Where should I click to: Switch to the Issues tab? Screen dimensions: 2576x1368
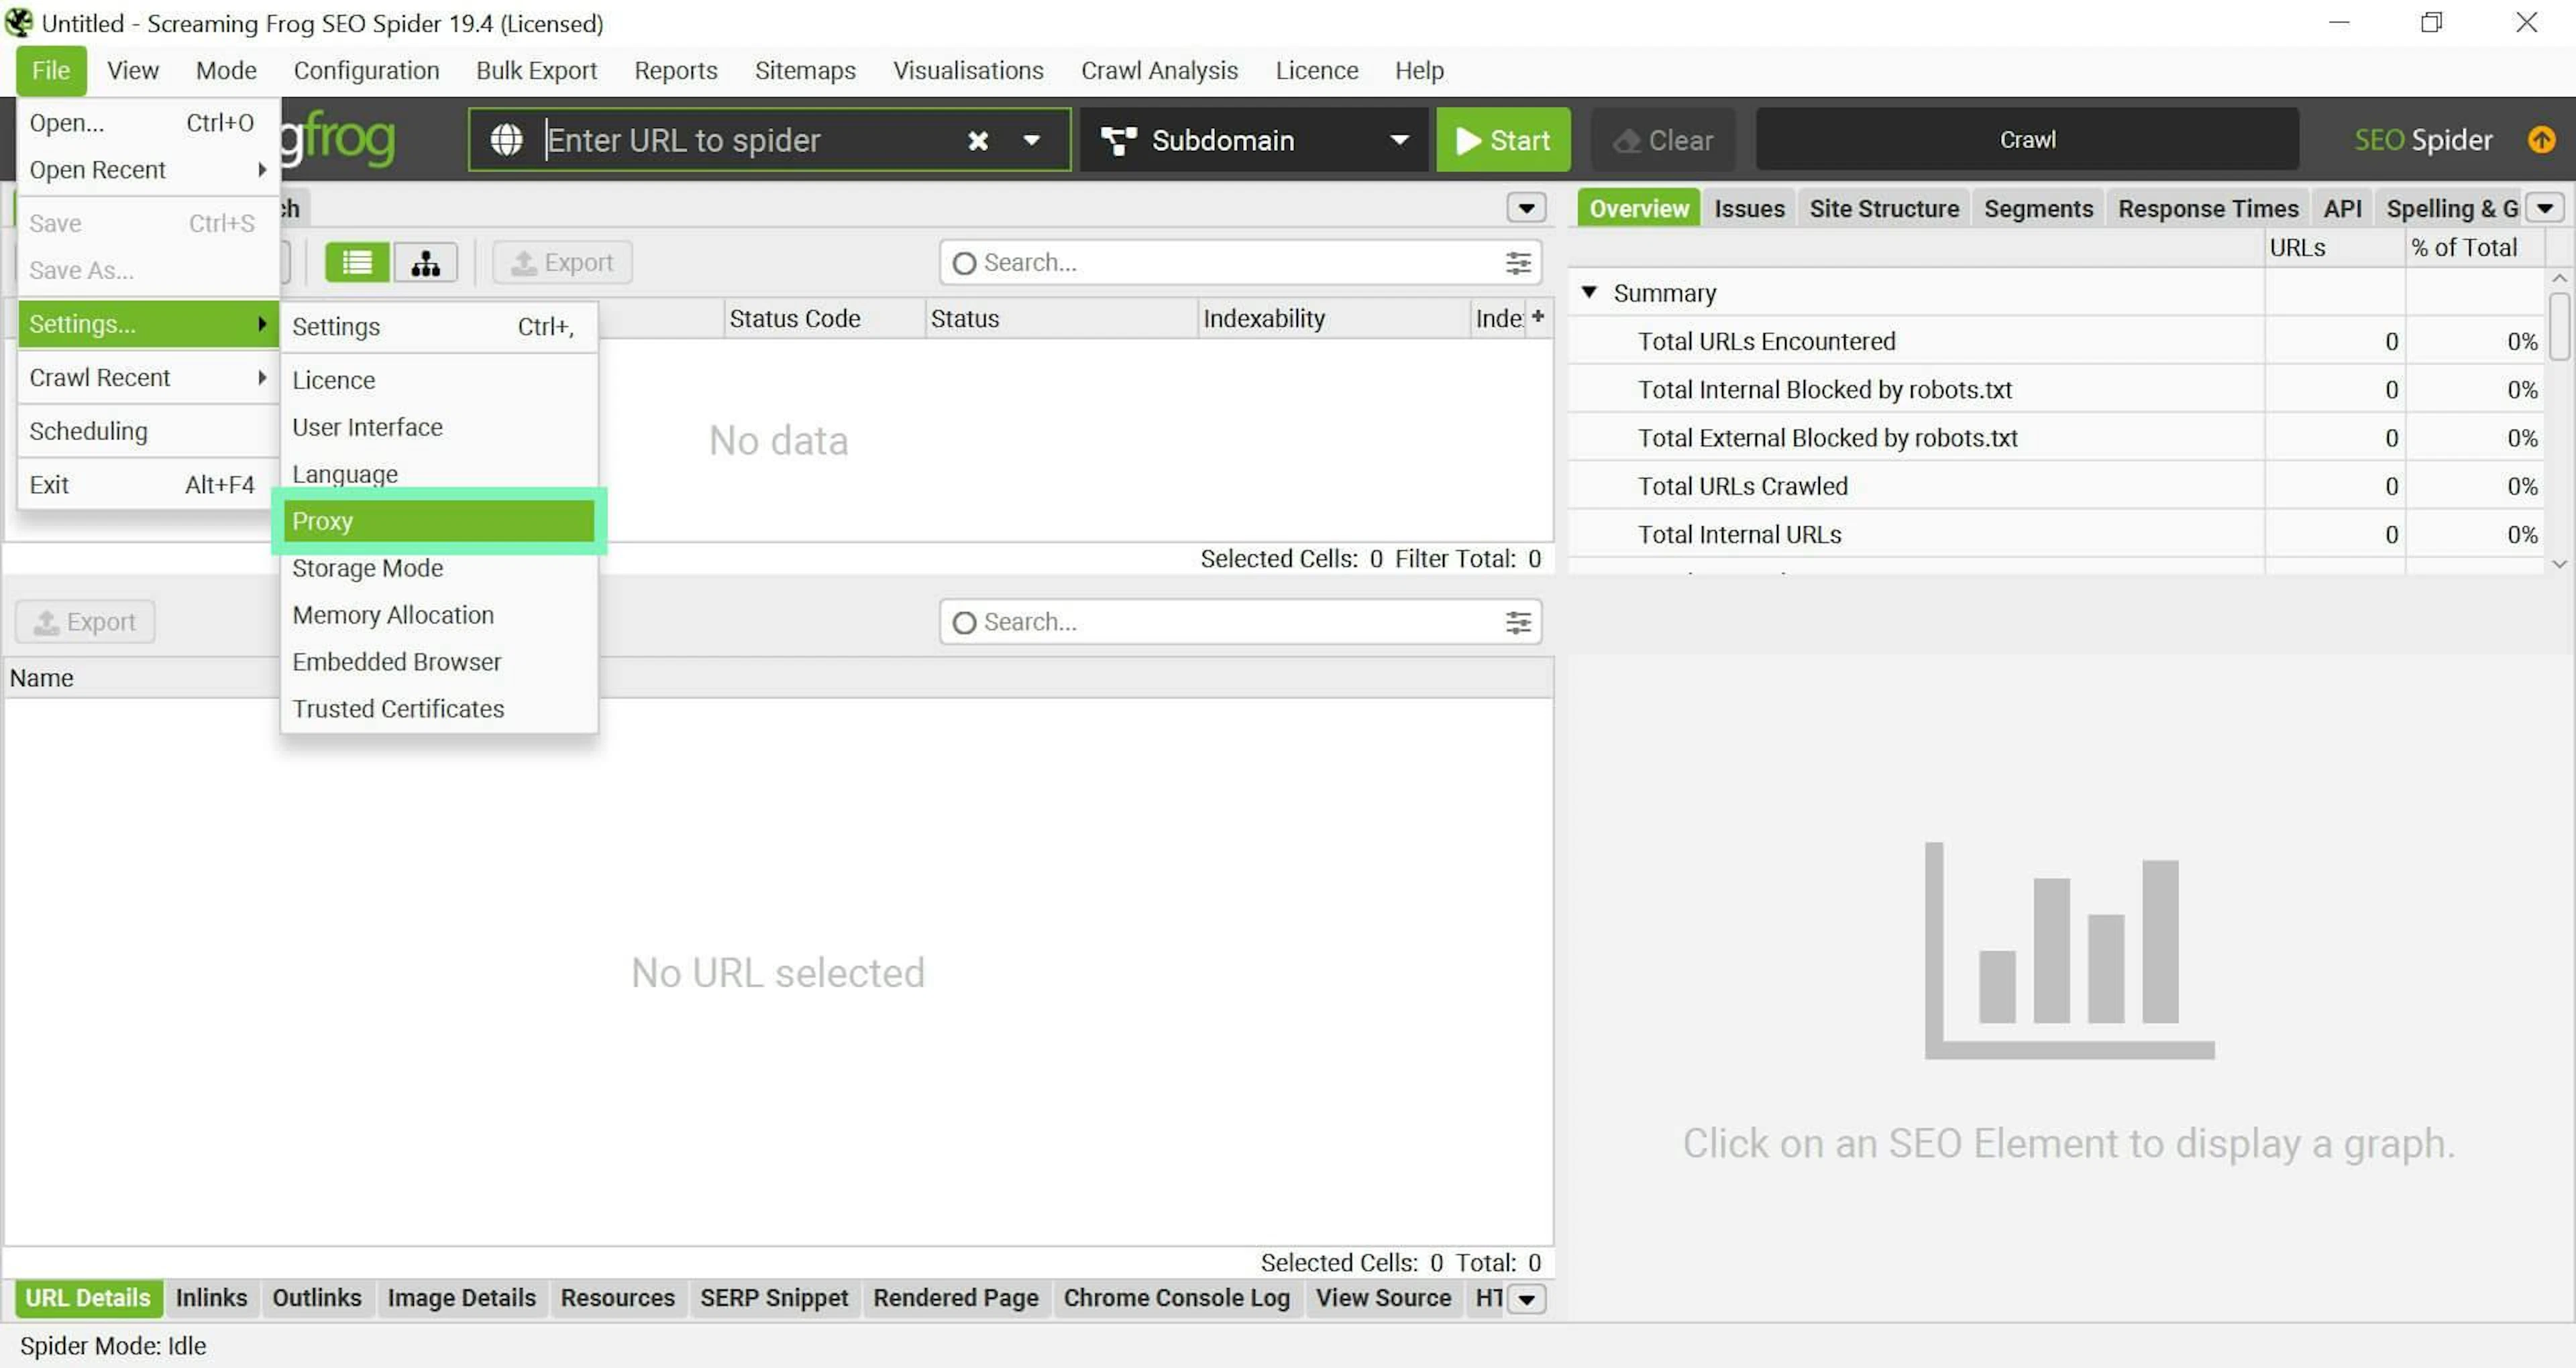[1749, 208]
